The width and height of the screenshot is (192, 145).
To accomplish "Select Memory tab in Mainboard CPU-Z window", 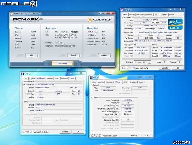I will pos(50,79).
